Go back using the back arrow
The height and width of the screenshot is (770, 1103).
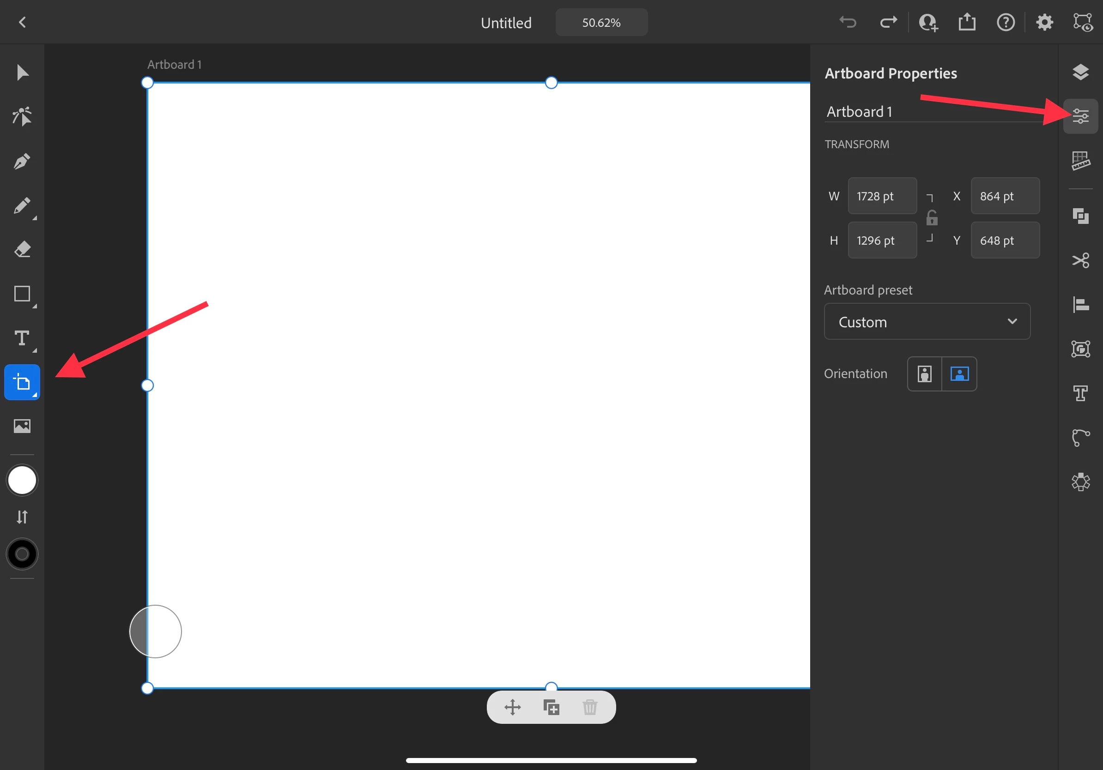pyautogui.click(x=22, y=22)
